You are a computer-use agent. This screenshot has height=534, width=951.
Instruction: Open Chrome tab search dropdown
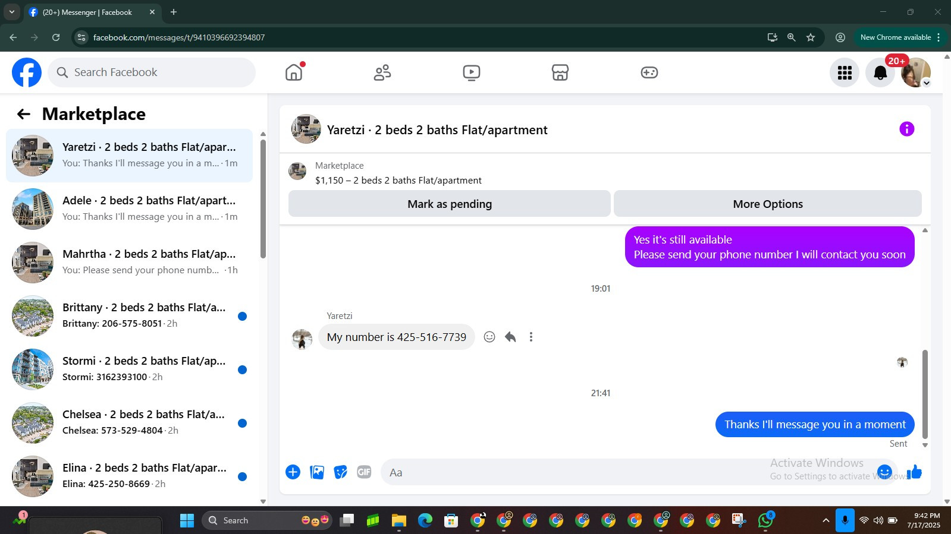(12, 12)
